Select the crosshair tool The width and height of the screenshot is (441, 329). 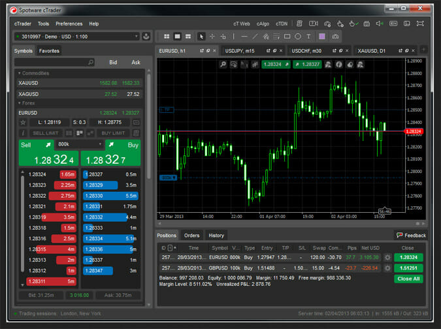[212, 37]
